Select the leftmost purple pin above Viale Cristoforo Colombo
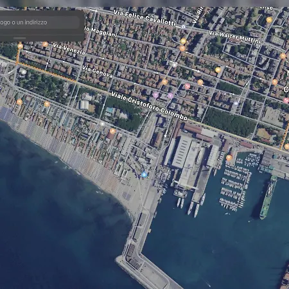 pyautogui.click(x=155, y=94)
